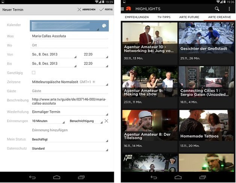236x183 pixels.
Task: Tap the Highlights title in arte header
Action: (x=148, y=9)
